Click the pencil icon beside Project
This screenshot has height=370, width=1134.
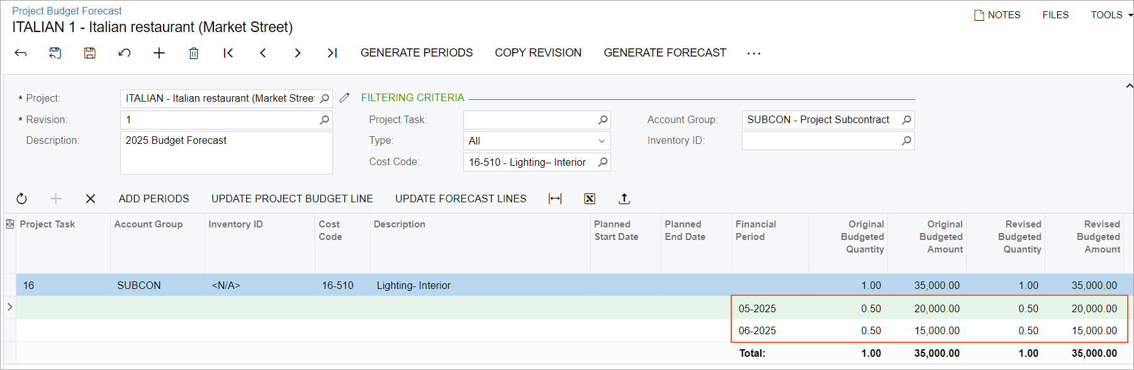[x=344, y=98]
